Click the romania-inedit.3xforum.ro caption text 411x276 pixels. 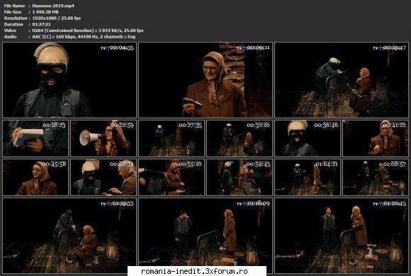point(194,271)
